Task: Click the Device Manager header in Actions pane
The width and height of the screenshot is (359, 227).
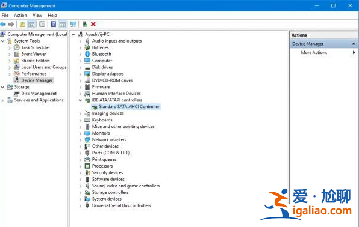Action: tap(323, 44)
